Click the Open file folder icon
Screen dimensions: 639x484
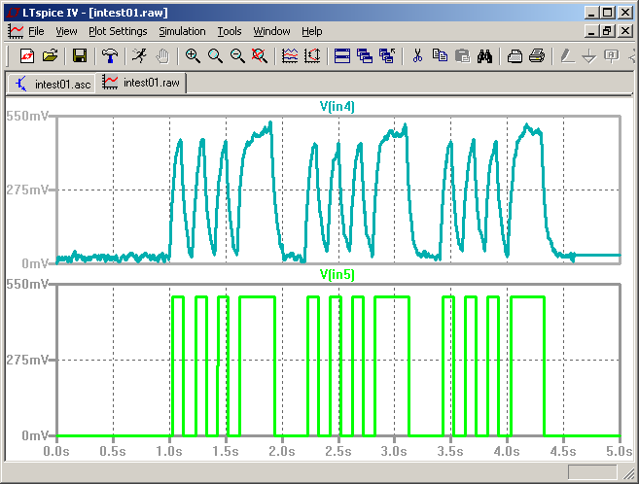click(x=50, y=55)
